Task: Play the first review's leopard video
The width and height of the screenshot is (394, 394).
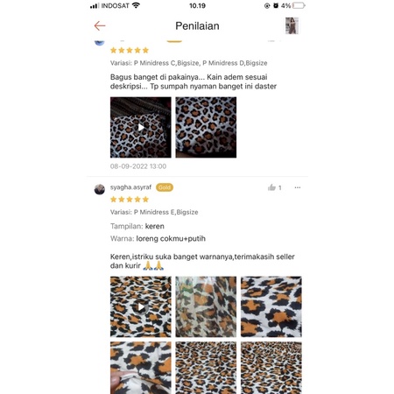Action: [x=141, y=127]
